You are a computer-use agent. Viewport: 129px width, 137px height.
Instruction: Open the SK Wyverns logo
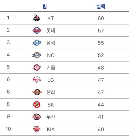(x=37, y=104)
